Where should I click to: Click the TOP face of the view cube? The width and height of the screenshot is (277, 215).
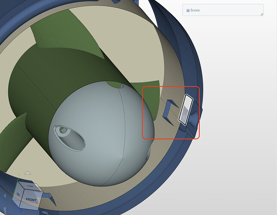click(x=30, y=186)
